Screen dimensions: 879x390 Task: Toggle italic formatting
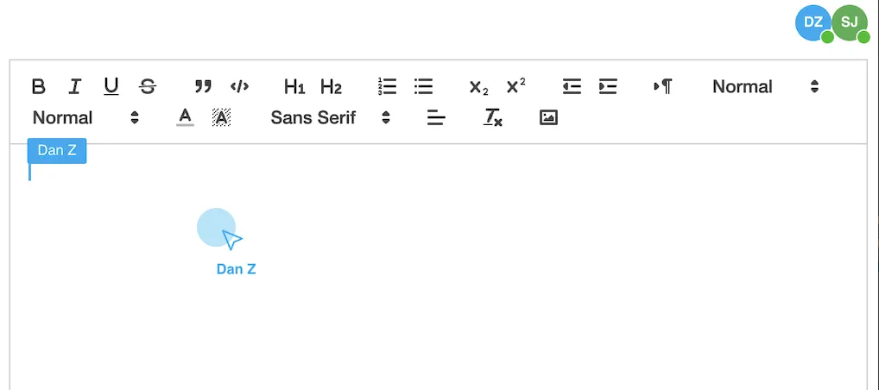click(x=74, y=87)
